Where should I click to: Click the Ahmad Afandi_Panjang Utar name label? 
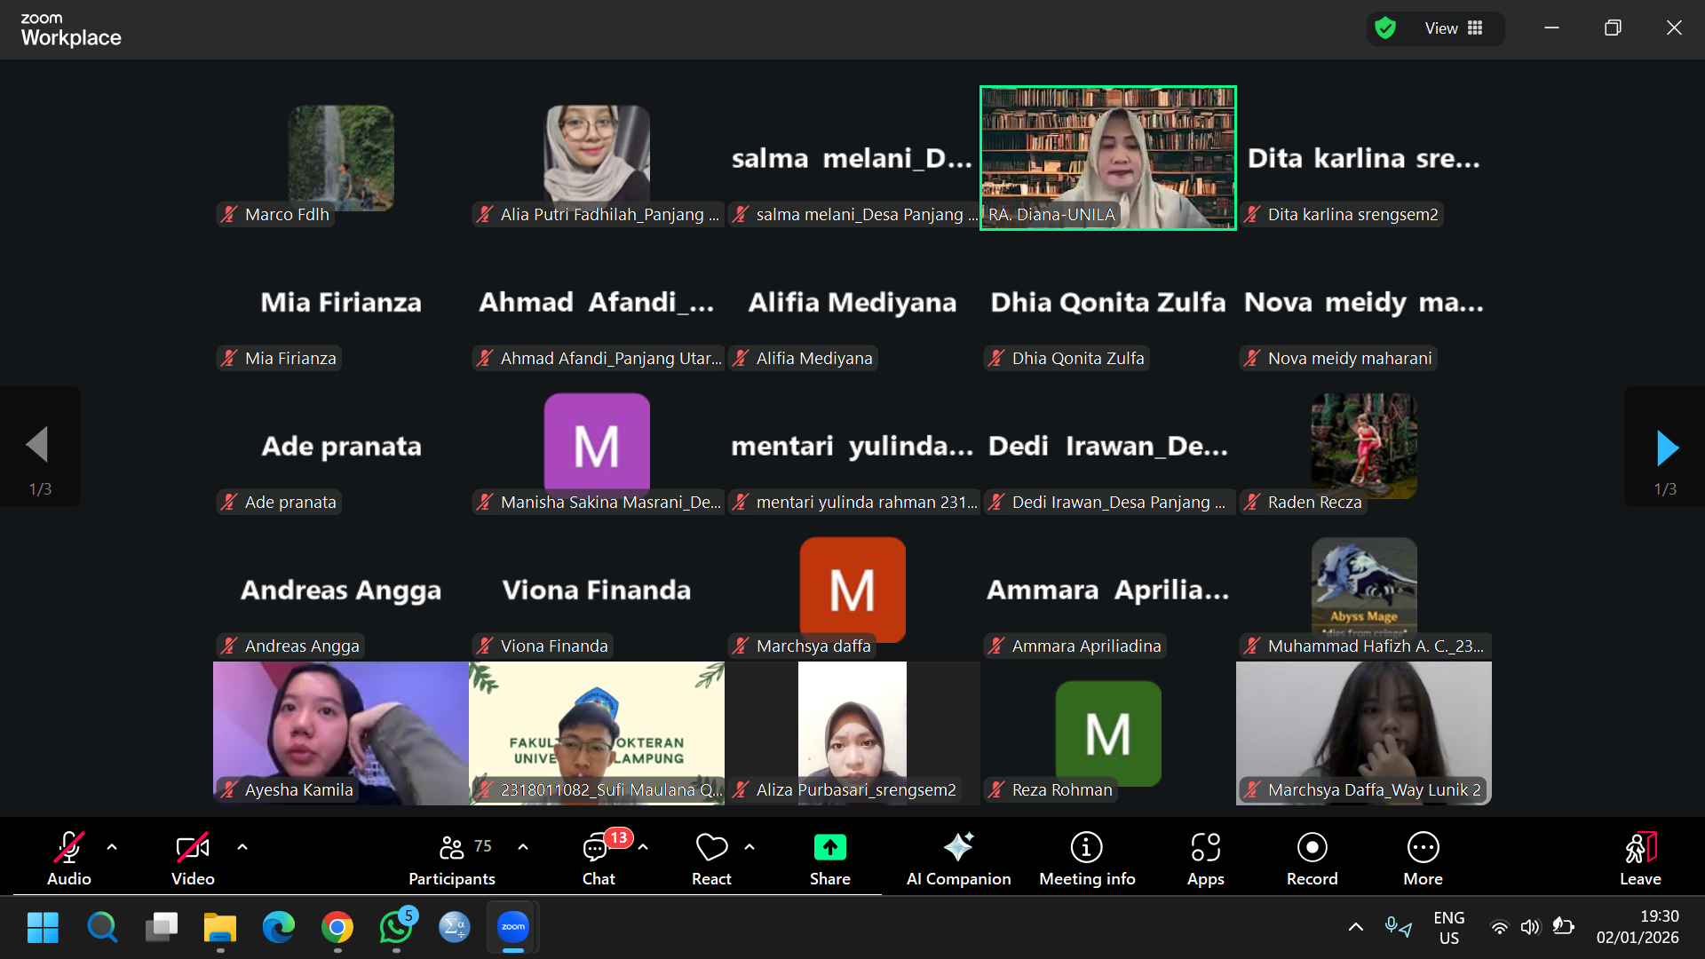click(599, 358)
